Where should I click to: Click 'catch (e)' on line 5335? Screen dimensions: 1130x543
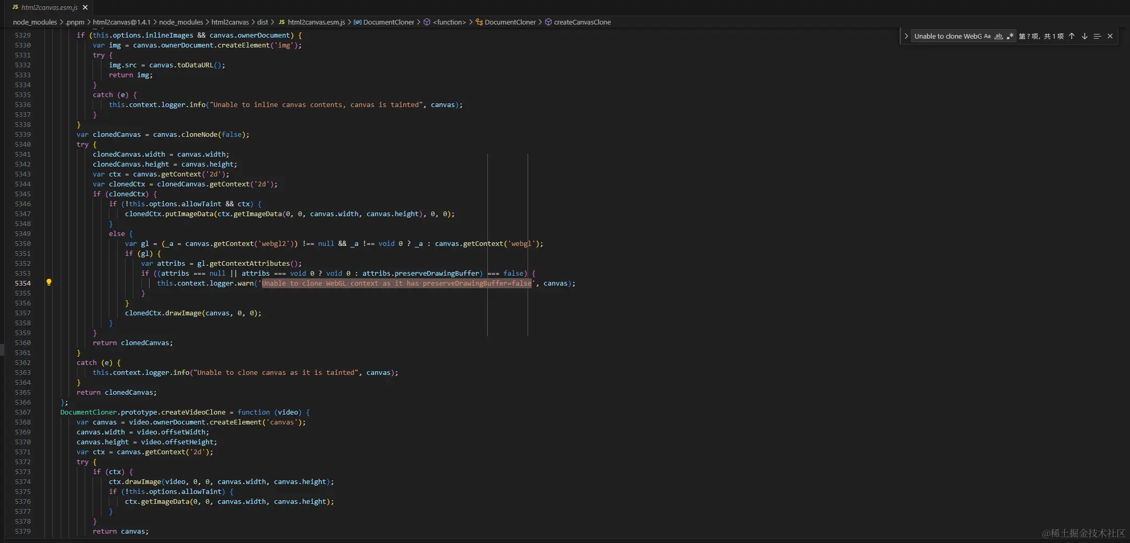[x=111, y=95]
